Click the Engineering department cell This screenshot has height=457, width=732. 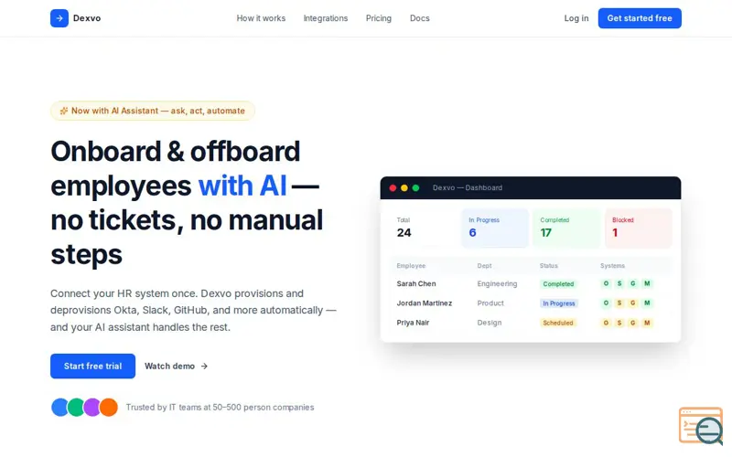[x=497, y=283]
